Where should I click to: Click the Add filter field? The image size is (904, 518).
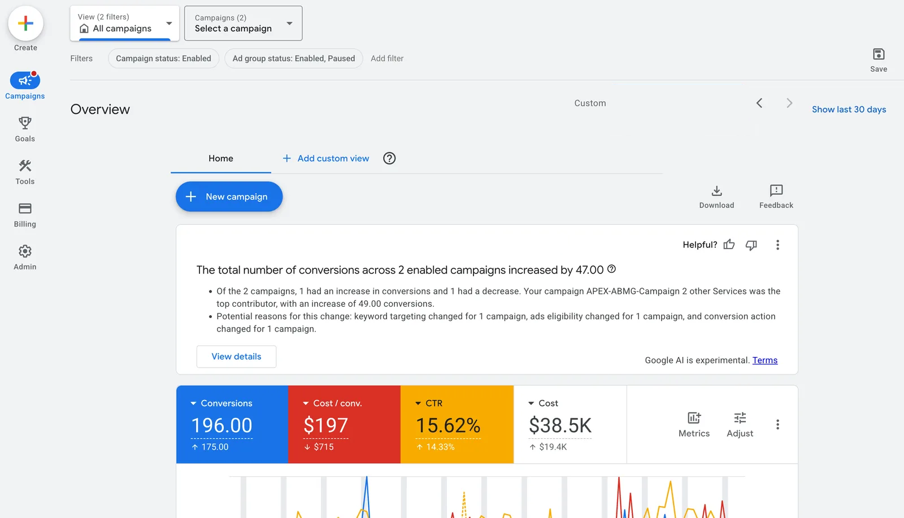click(x=387, y=58)
